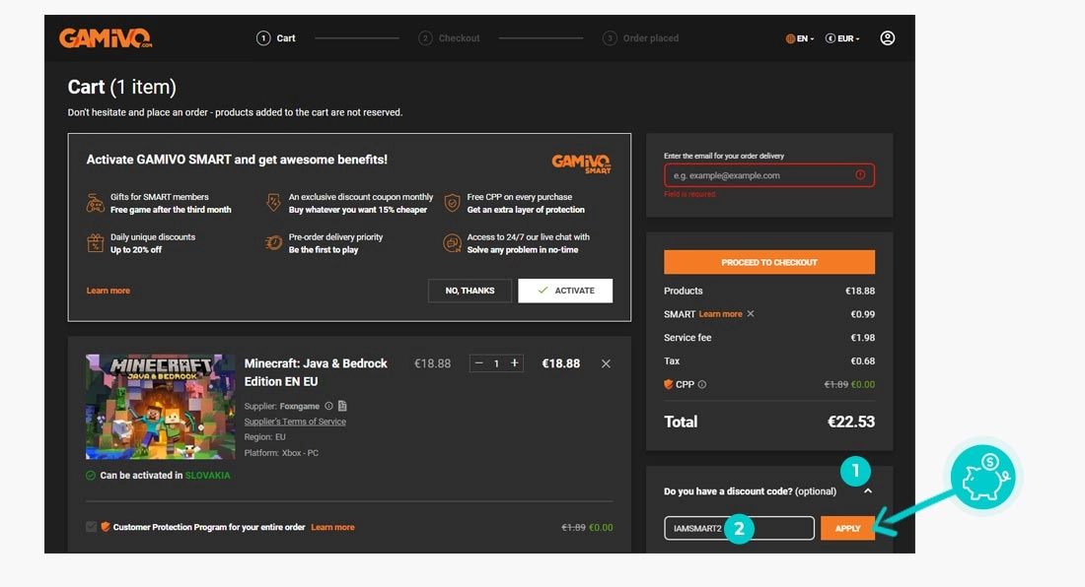Click the GAMIVO logo in the header
The width and height of the screenshot is (1085, 587).
click(x=106, y=38)
